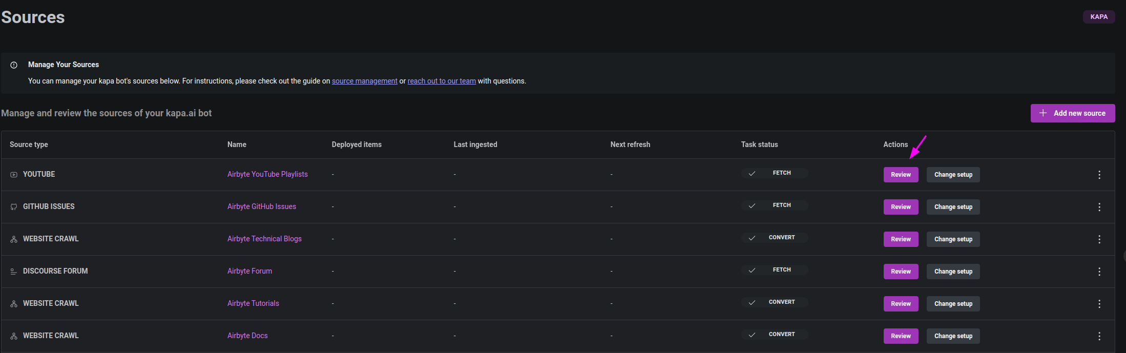Open more options for Airbyte Technical Blogs
Viewport: 1126px width, 353px height.
click(1099, 239)
